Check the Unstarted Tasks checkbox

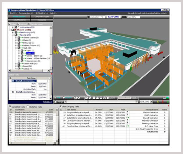tap(28, 107)
